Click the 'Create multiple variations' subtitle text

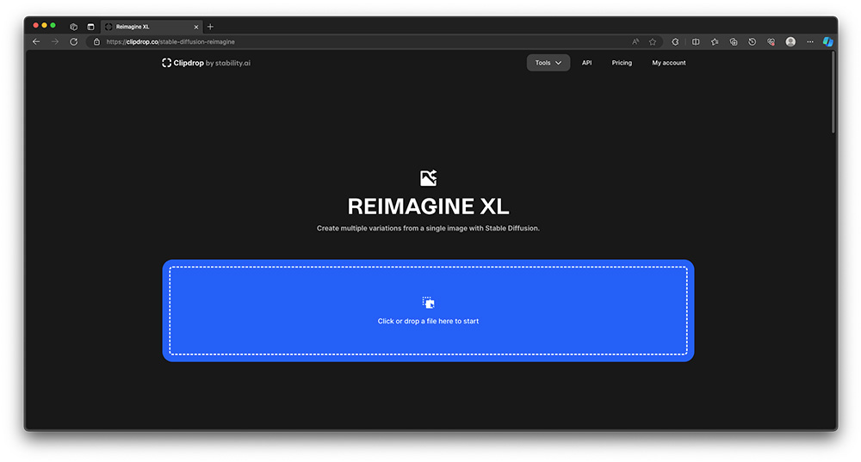[x=428, y=228]
